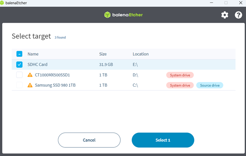Click the 3 found label

[x=60, y=38]
